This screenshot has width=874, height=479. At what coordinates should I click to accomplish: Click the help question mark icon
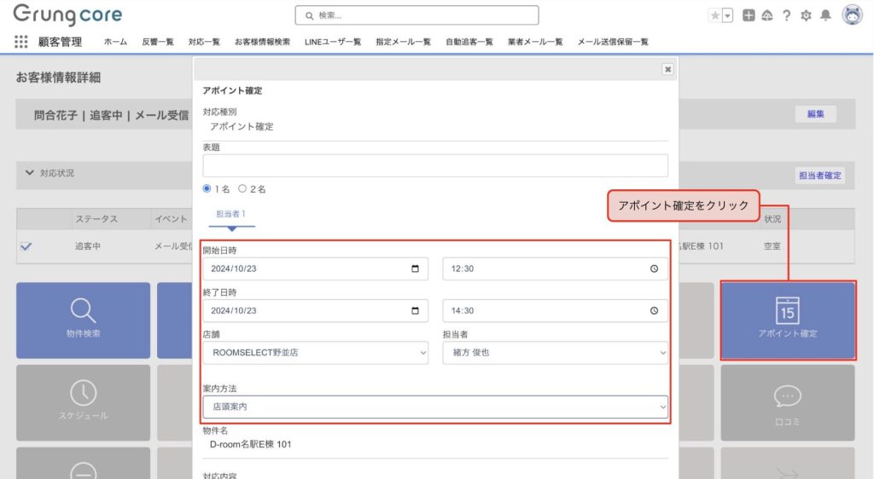click(x=786, y=15)
